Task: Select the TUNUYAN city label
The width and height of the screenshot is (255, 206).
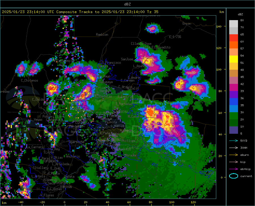Action: pos(66,187)
